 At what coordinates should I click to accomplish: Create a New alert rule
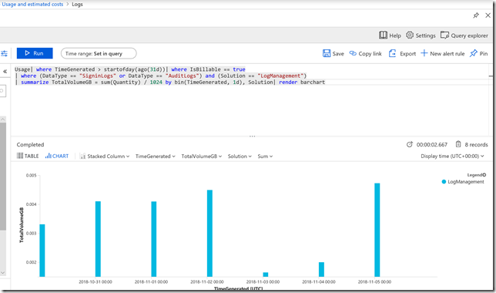coord(443,53)
